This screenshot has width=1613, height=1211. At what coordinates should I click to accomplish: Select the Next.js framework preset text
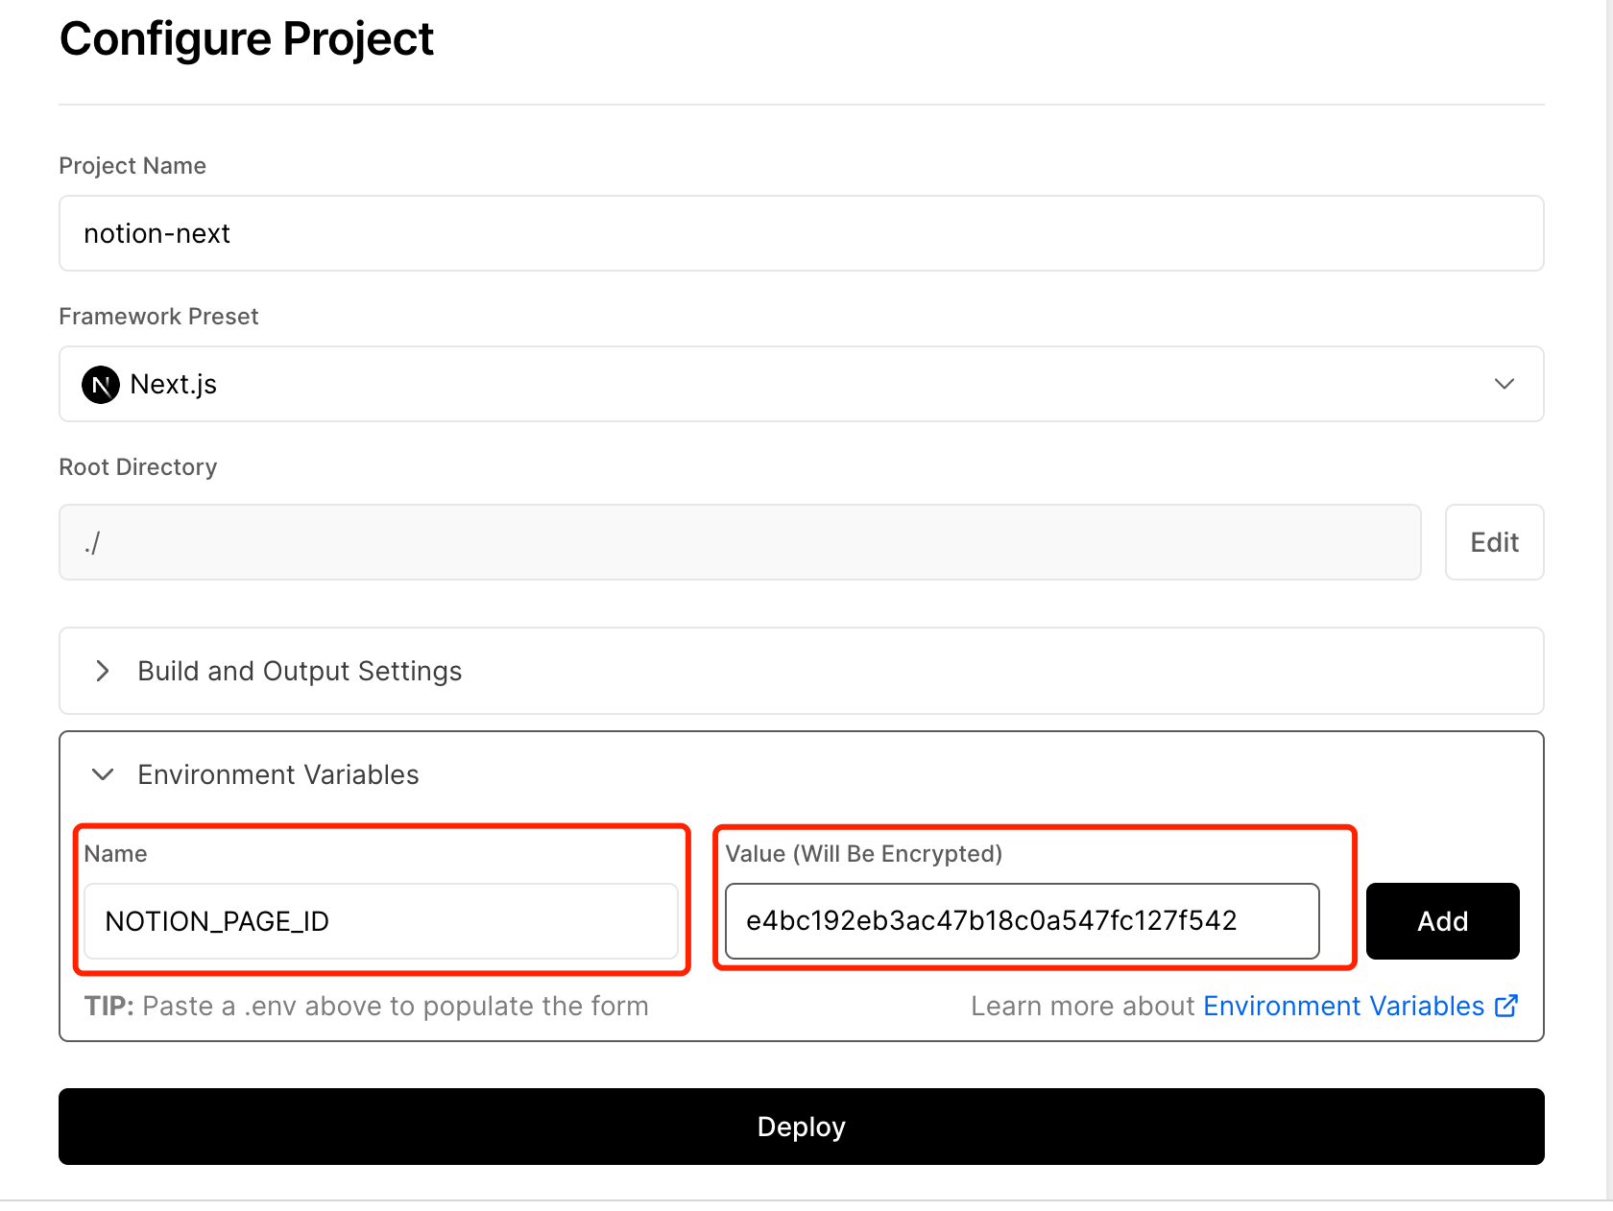pos(174,385)
